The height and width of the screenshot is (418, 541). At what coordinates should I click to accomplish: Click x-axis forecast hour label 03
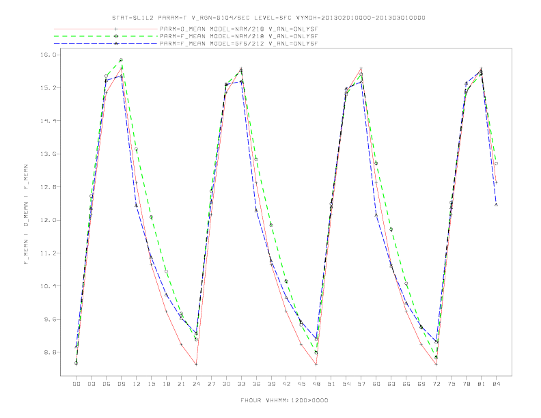pyautogui.click(x=91, y=384)
